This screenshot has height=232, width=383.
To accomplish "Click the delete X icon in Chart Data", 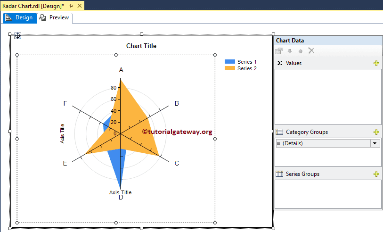I will (311, 50).
